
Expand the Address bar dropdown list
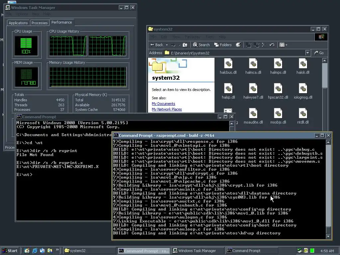coord(307,53)
